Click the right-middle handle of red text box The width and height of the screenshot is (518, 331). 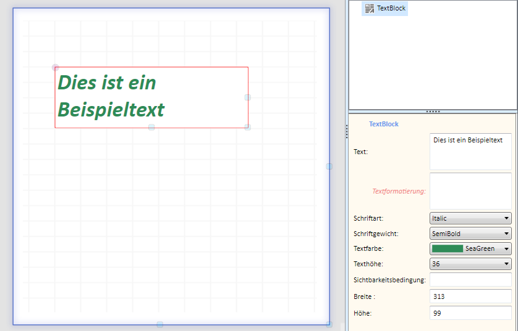248,97
